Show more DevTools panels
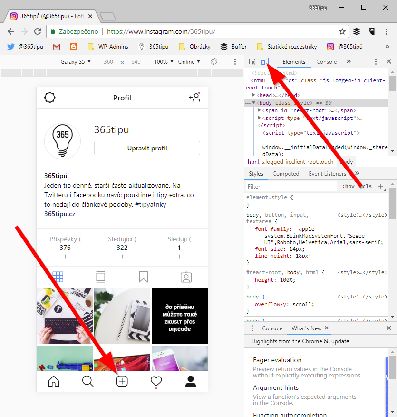Screen dimensions: 397x417 pos(349,62)
